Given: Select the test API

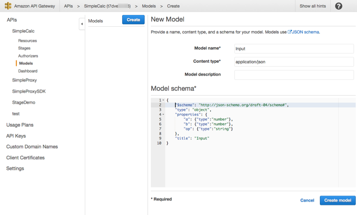Looking at the screenshot, I should coord(16,114).
